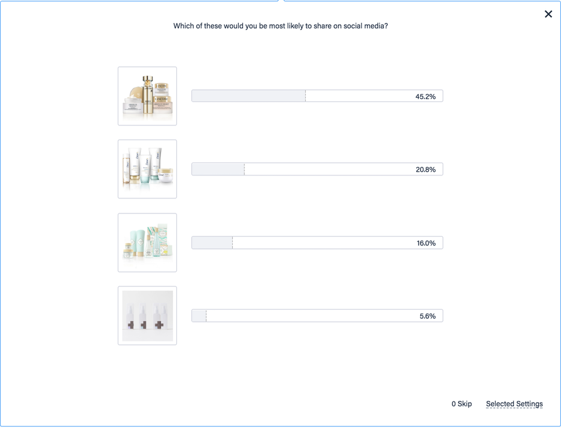This screenshot has height=428, width=561.
Task: Select the Lancome gold skincare product thumbnail
Action: tap(147, 96)
